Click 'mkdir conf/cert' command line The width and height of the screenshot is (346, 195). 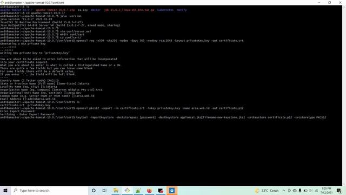(x=42, y=34)
